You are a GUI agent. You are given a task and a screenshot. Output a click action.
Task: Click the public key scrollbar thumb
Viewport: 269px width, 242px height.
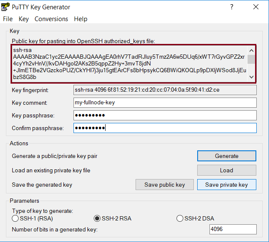[x=251, y=59]
